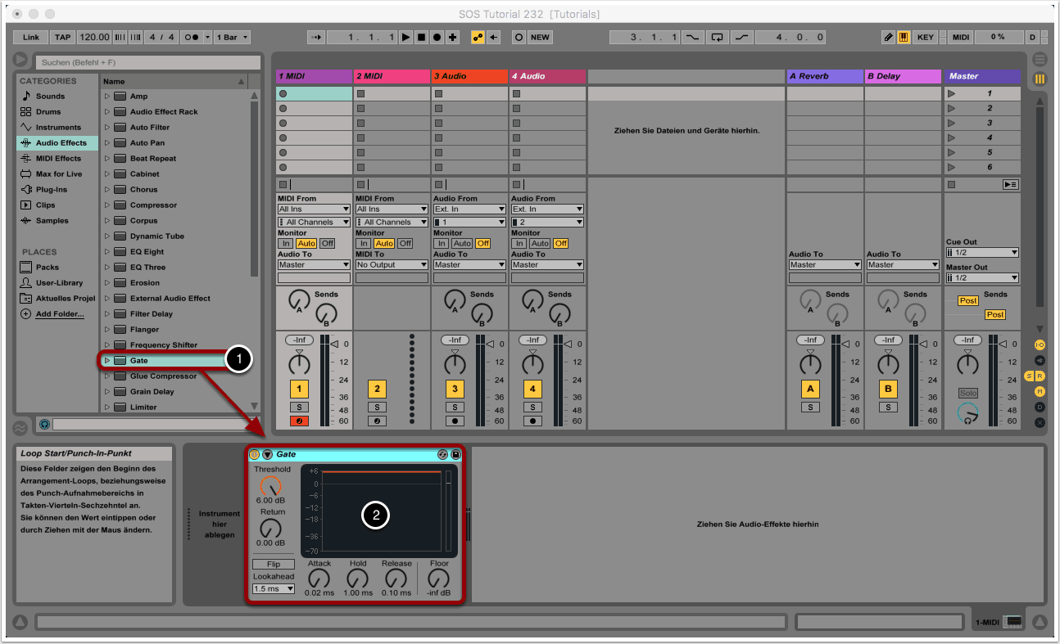Click the TAP tempo button

pyautogui.click(x=62, y=38)
